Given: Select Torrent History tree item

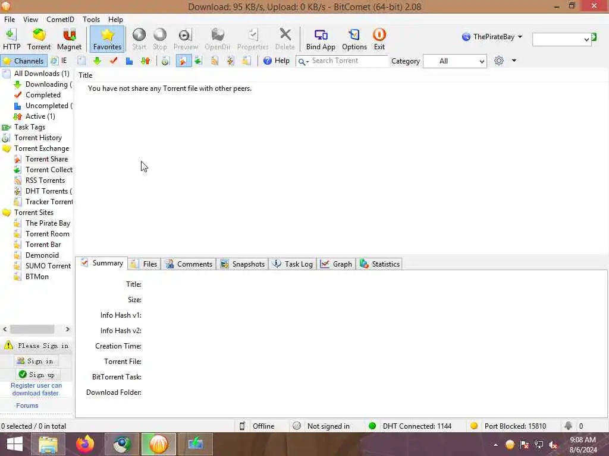Looking at the screenshot, I should [37, 138].
